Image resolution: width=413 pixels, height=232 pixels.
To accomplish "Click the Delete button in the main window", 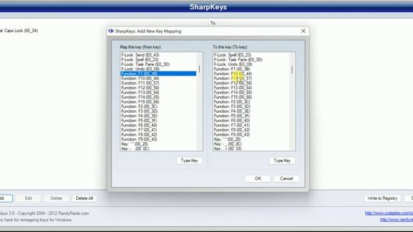I will click(56, 198).
